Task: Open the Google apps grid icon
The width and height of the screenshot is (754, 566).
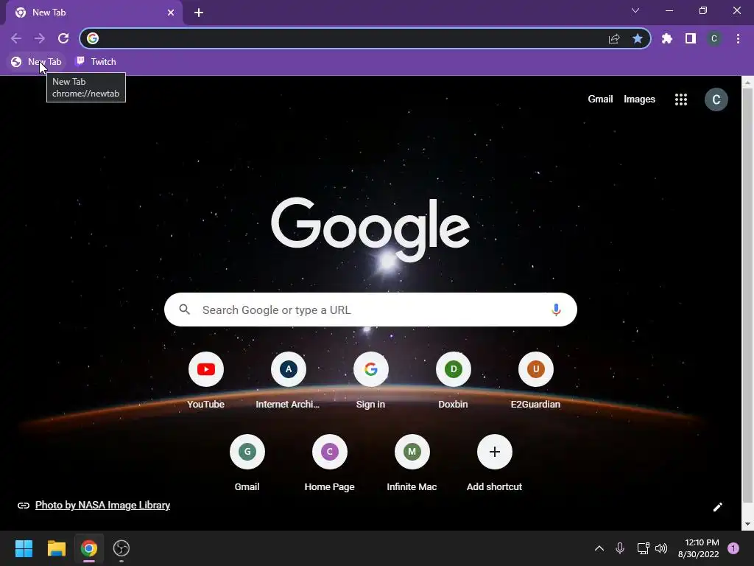Action: (x=681, y=99)
